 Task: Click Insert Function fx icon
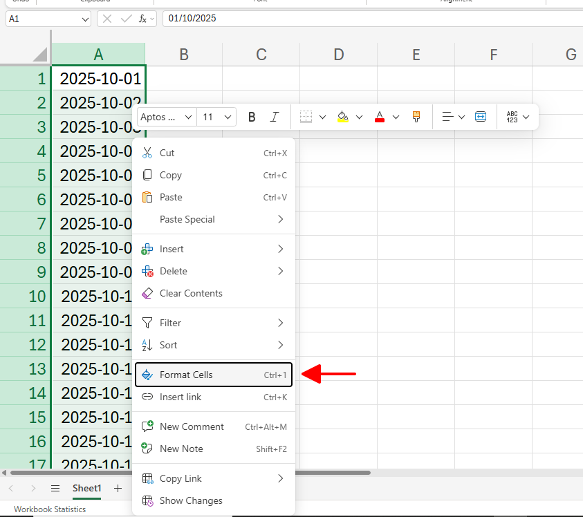click(x=142, y=19)
